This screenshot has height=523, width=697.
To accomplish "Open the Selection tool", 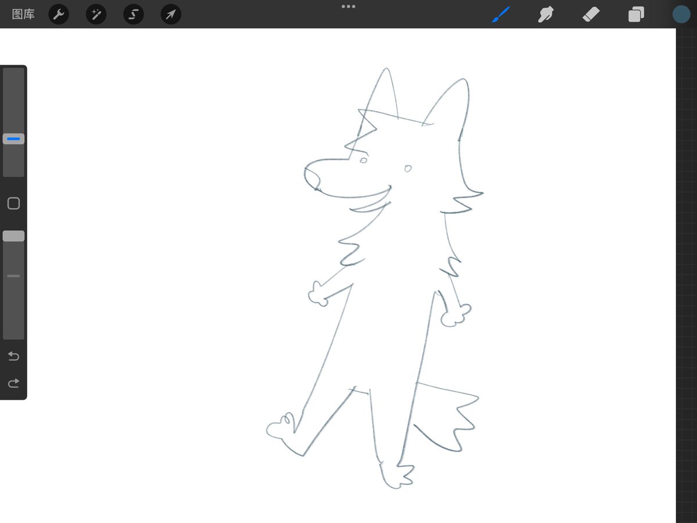I will coord(133,15).
